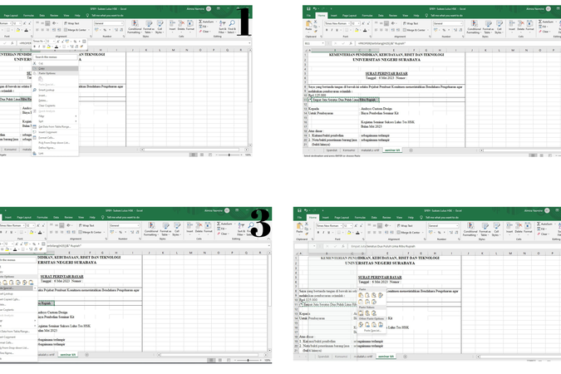Click the UNIVERSITAS NEGERI SURABAYA cell, top-right window
This screenshot has height=374, width=561.
(x=386, y=59)
